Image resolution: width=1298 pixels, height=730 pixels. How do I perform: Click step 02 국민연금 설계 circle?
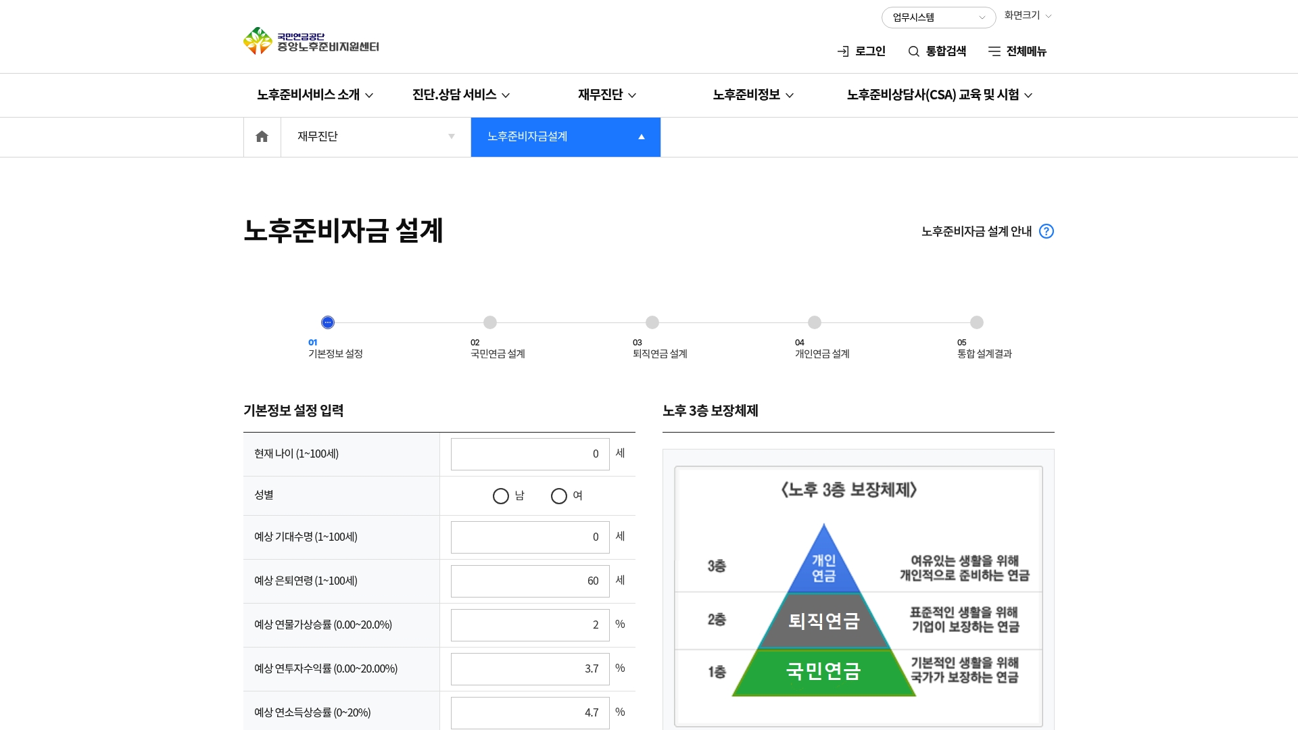(x=490, y=322)
